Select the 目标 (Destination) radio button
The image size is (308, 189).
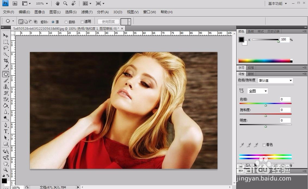66,22
